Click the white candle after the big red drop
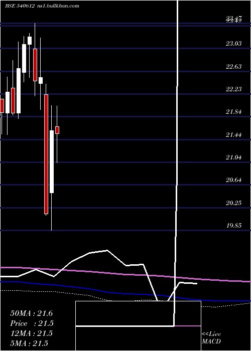Image resolution: width=251 pixels, height=351 pixels. (52, 161)
